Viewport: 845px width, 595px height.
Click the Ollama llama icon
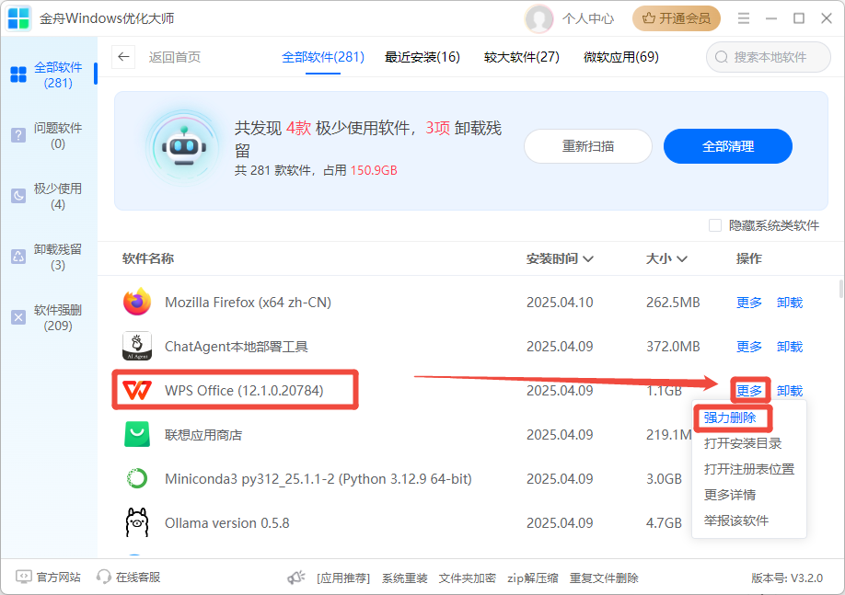[137, 523]
